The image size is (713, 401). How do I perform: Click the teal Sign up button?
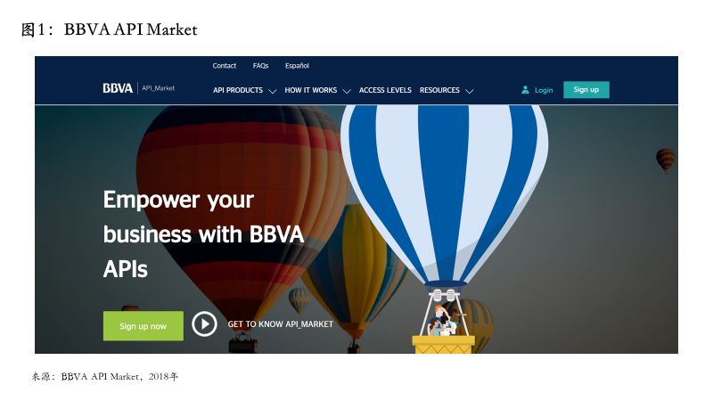click(x=586, y=90)
